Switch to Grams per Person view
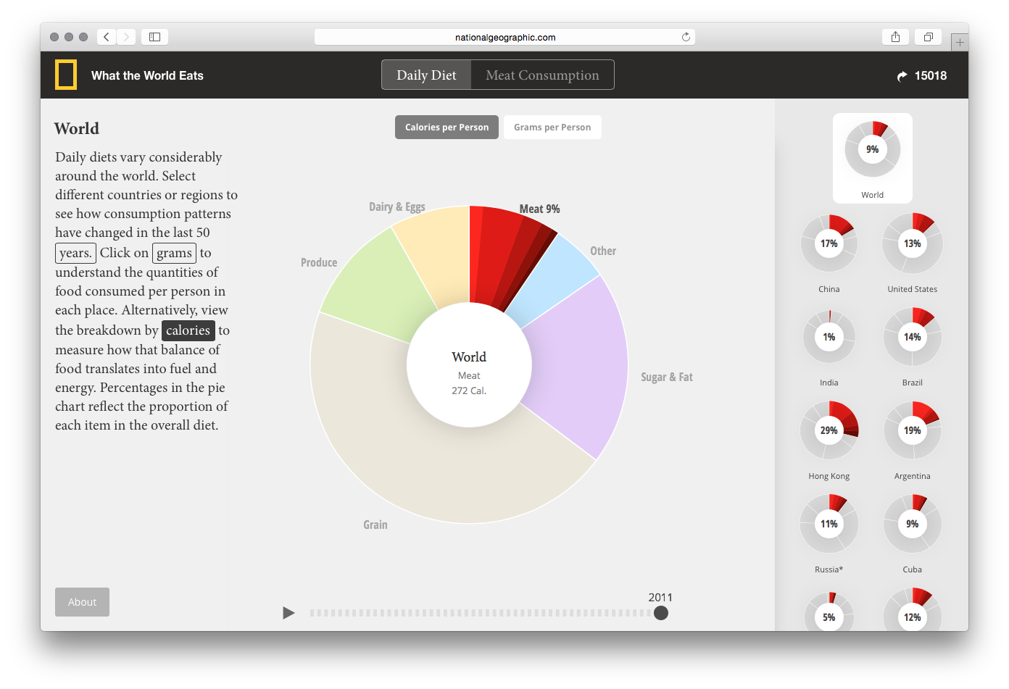 (x=552, y=128)
